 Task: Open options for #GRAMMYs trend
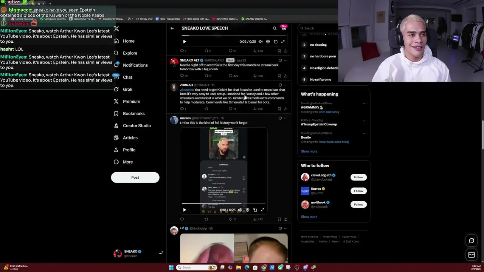[365, 104]
